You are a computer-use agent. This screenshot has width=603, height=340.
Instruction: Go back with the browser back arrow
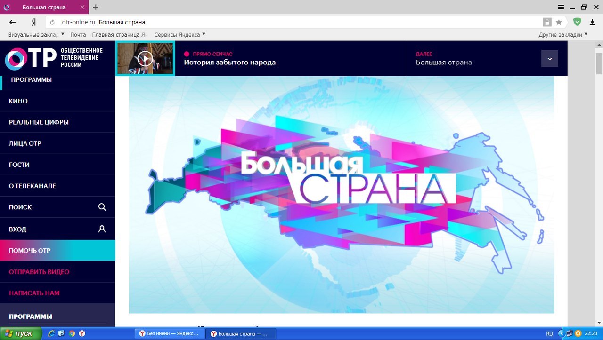(x=13, y=22)
